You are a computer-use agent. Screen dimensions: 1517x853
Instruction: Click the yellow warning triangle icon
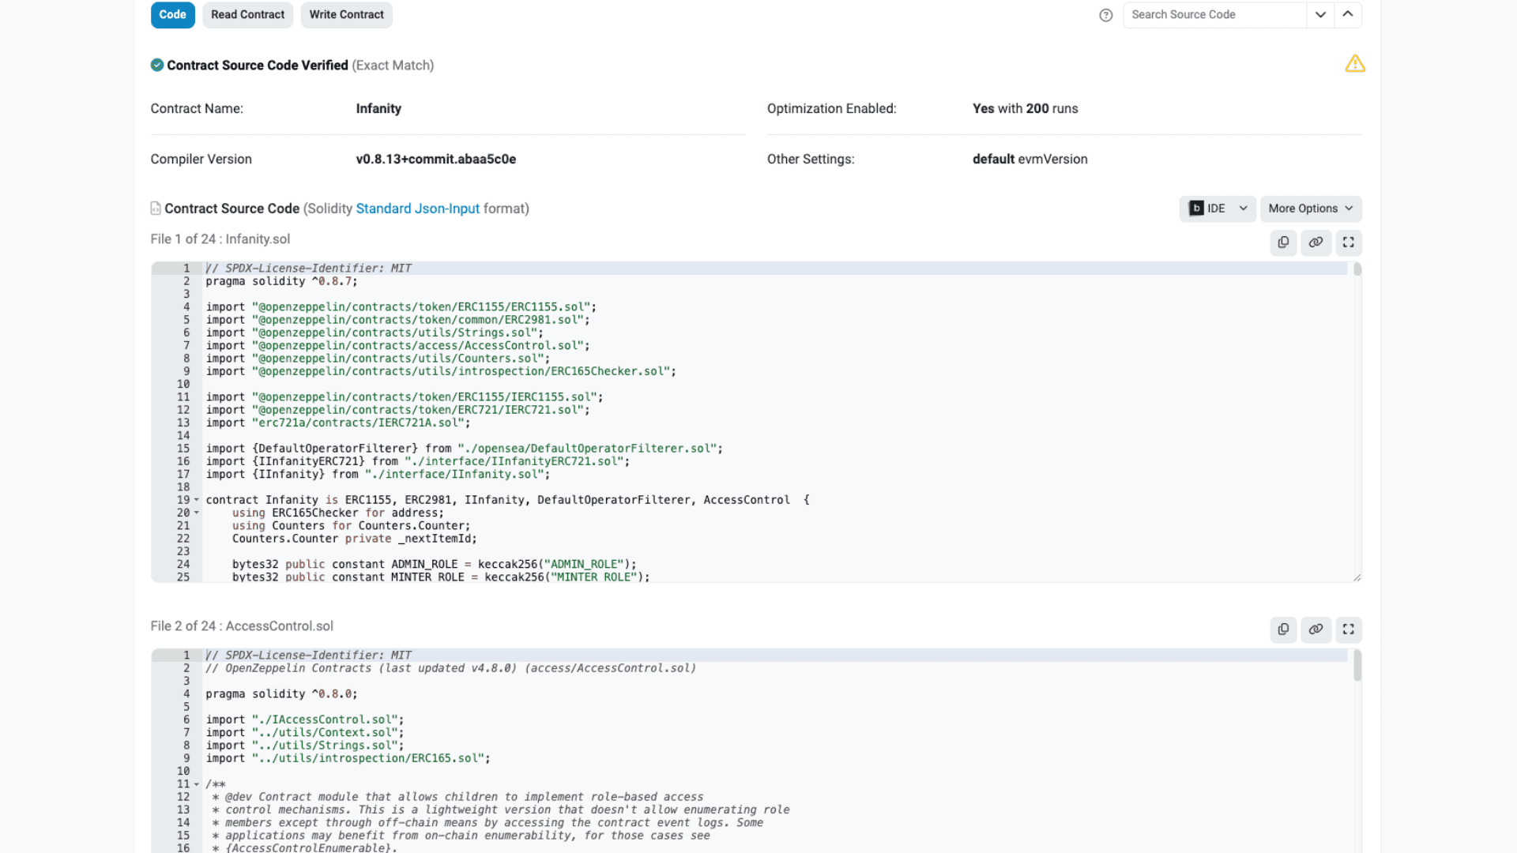1355,64
